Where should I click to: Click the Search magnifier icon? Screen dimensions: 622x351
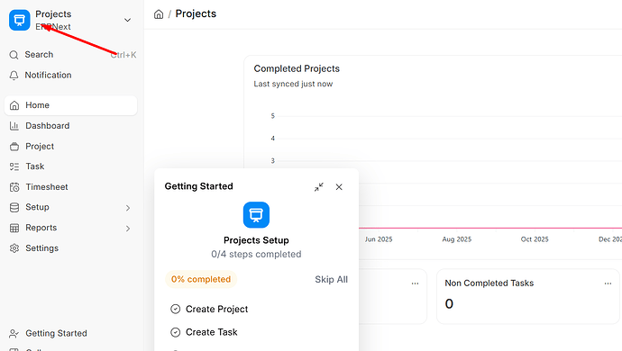(x=14, y=55)
